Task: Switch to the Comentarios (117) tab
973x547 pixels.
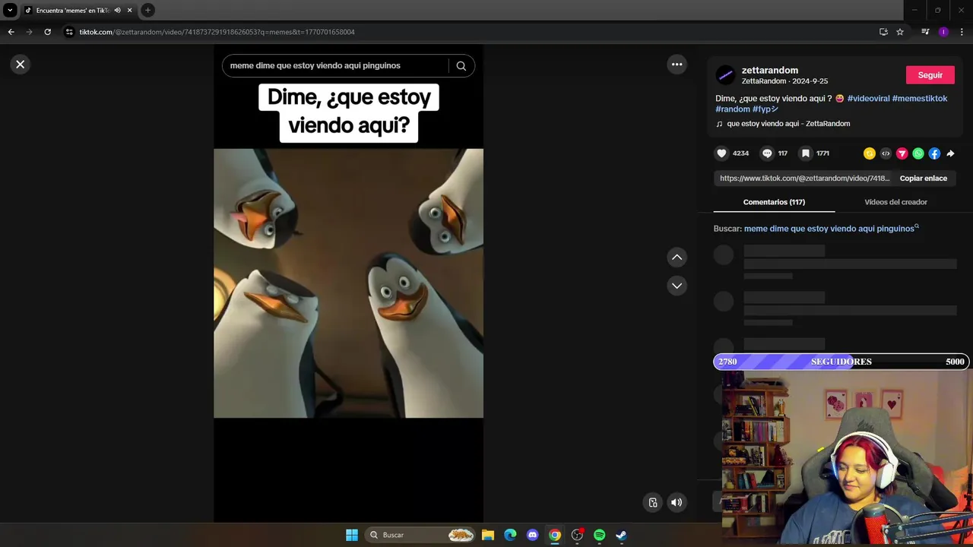Action: (774, 202)
